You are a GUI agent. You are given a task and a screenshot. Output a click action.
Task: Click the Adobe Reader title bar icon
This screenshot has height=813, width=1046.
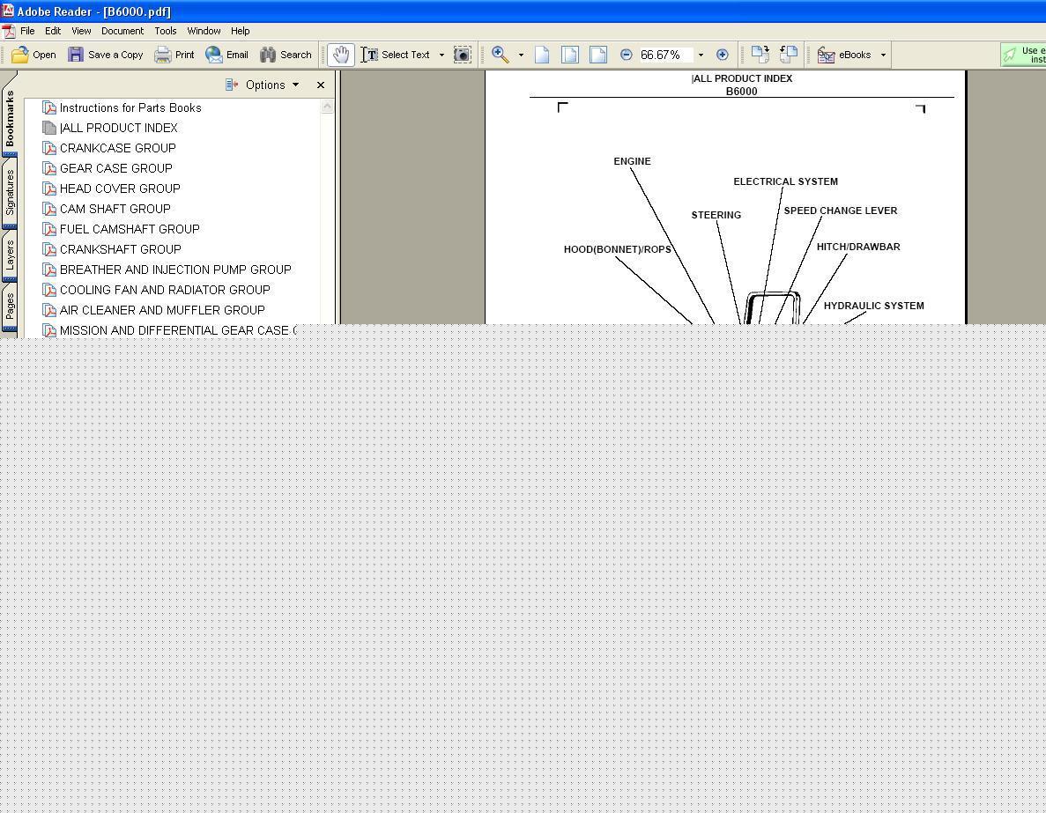click(x=7, y=11)
